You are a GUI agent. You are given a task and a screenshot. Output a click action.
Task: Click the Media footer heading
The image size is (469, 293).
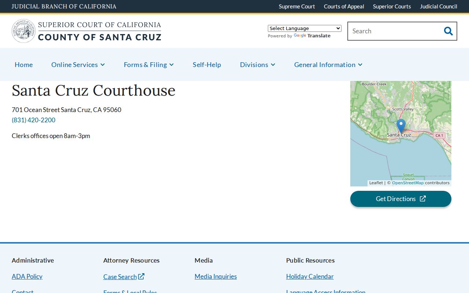(204, 260)
